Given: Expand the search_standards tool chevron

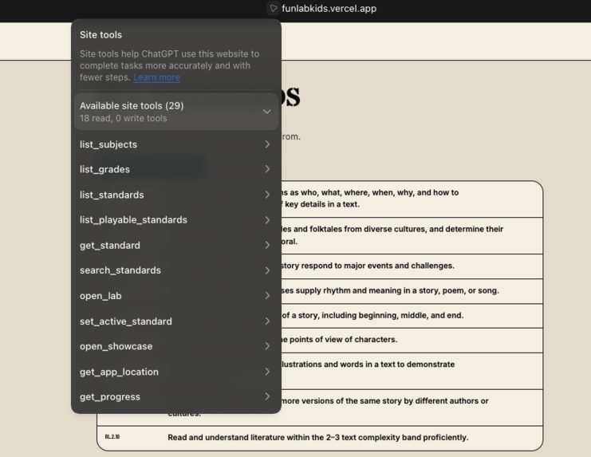Looking at the screenshot, I should [x=267, y=270].
